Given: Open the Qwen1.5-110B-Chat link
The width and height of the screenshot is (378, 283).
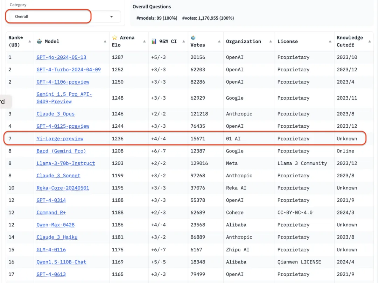Looking at the screenshot, I should pos(61,262).
